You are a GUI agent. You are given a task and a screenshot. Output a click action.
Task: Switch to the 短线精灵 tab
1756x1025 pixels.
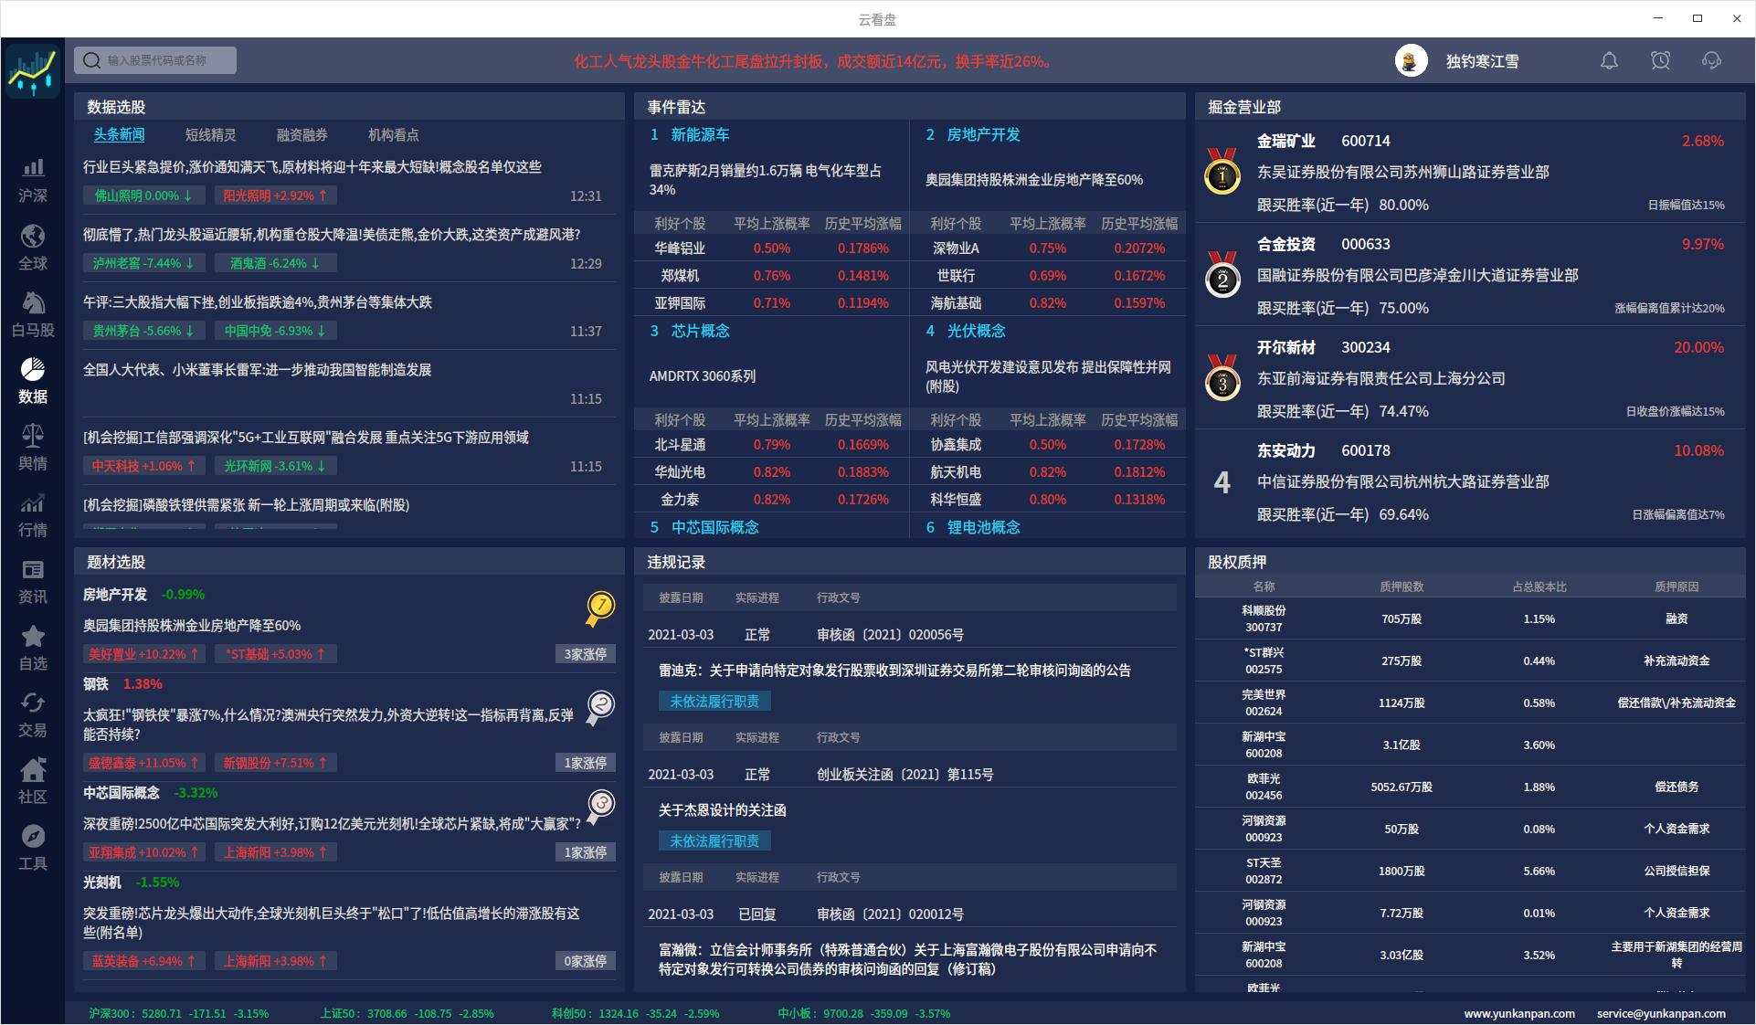click(209, 134)
